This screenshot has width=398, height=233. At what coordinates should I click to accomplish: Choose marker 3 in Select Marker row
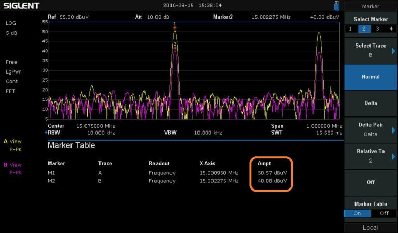pyautogui.click(x=377, y=28)
